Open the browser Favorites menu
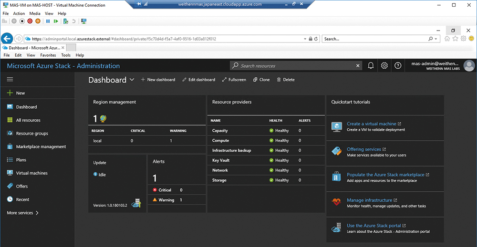The image size is (477, 247). 48,55
